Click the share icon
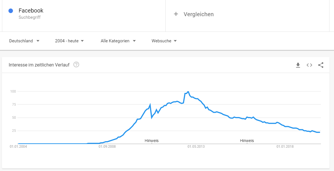This screenshot has width=334, height=171. click(x=321, y=65)
